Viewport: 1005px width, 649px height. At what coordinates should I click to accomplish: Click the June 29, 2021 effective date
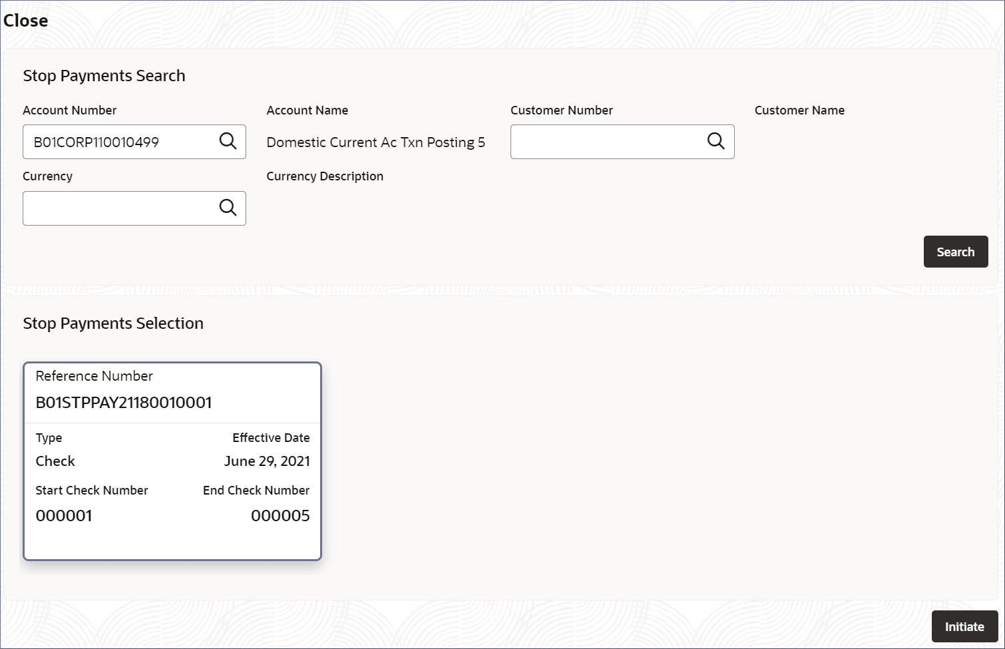(x=267, y=461)
